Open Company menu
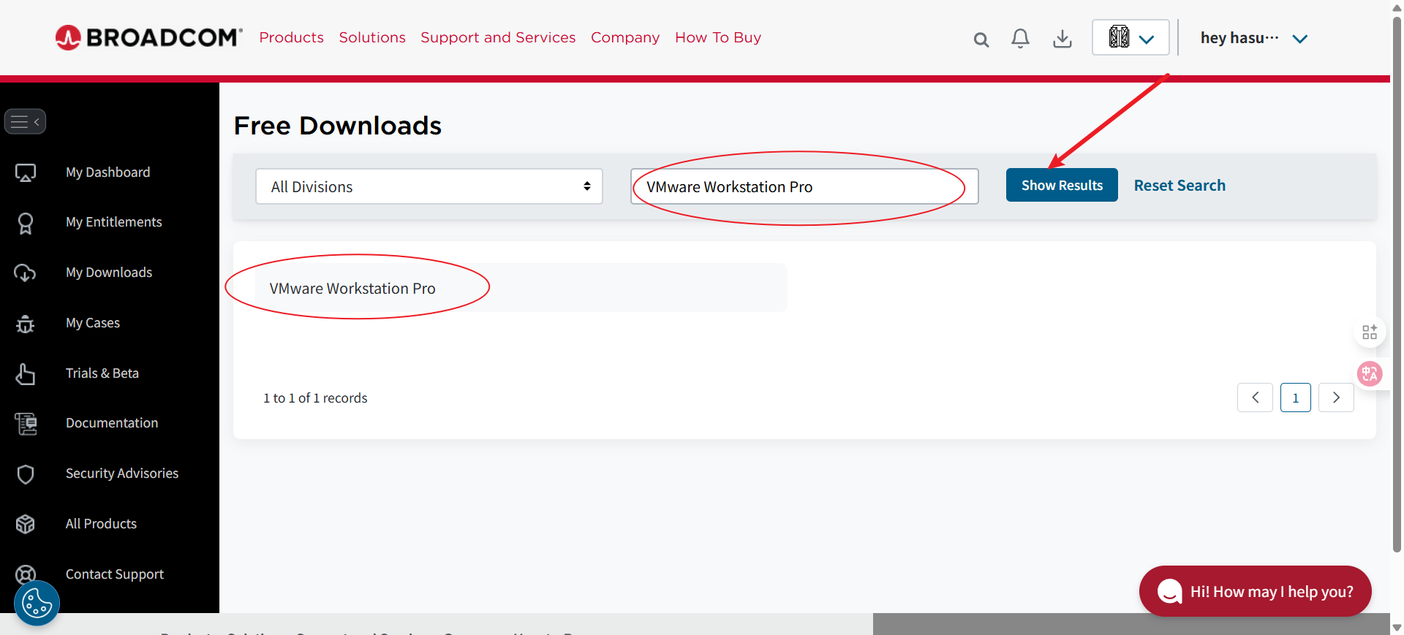 tap(625, 37)
